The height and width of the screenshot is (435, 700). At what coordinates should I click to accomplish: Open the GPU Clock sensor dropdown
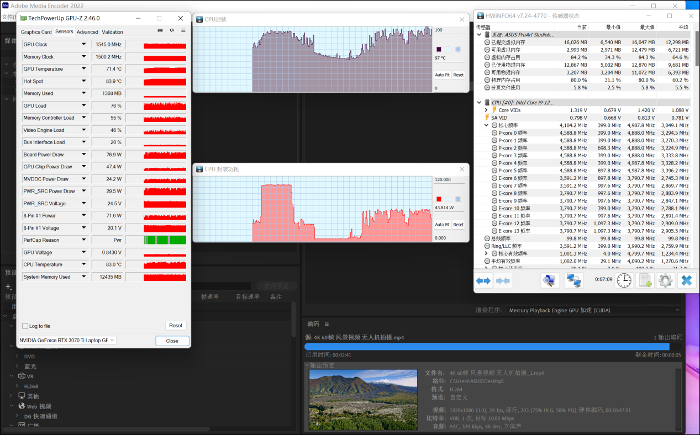point(84,44)
